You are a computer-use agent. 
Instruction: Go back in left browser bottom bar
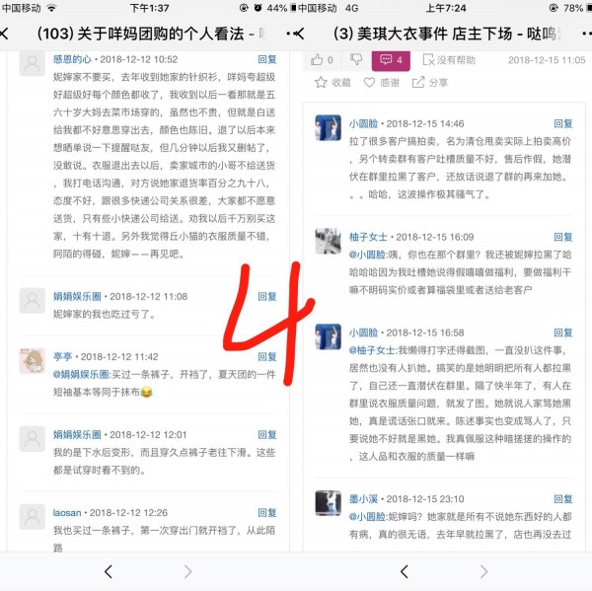coord(109,571)
